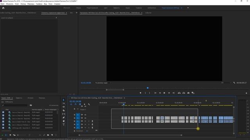Toggle Snap in timeline header
250x140 pixels.
click(x=75, y=104)
